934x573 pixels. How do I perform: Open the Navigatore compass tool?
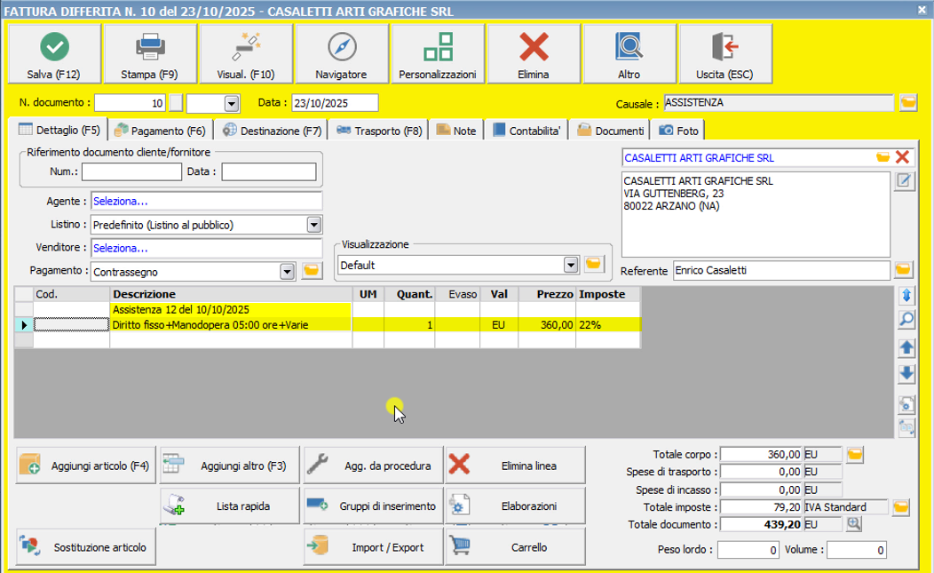click(341, 53)
